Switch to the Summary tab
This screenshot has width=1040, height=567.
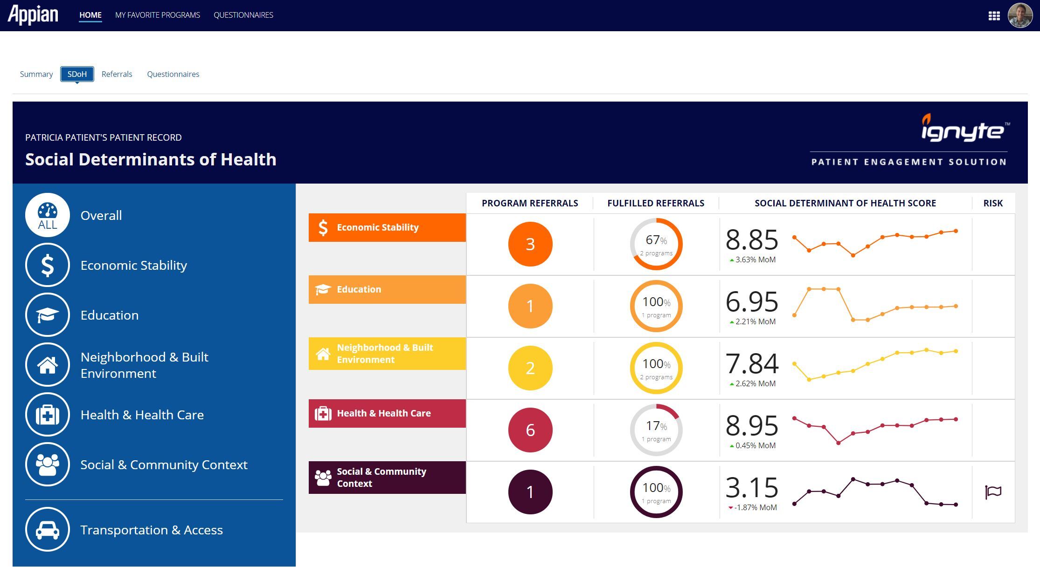(36, 74)
